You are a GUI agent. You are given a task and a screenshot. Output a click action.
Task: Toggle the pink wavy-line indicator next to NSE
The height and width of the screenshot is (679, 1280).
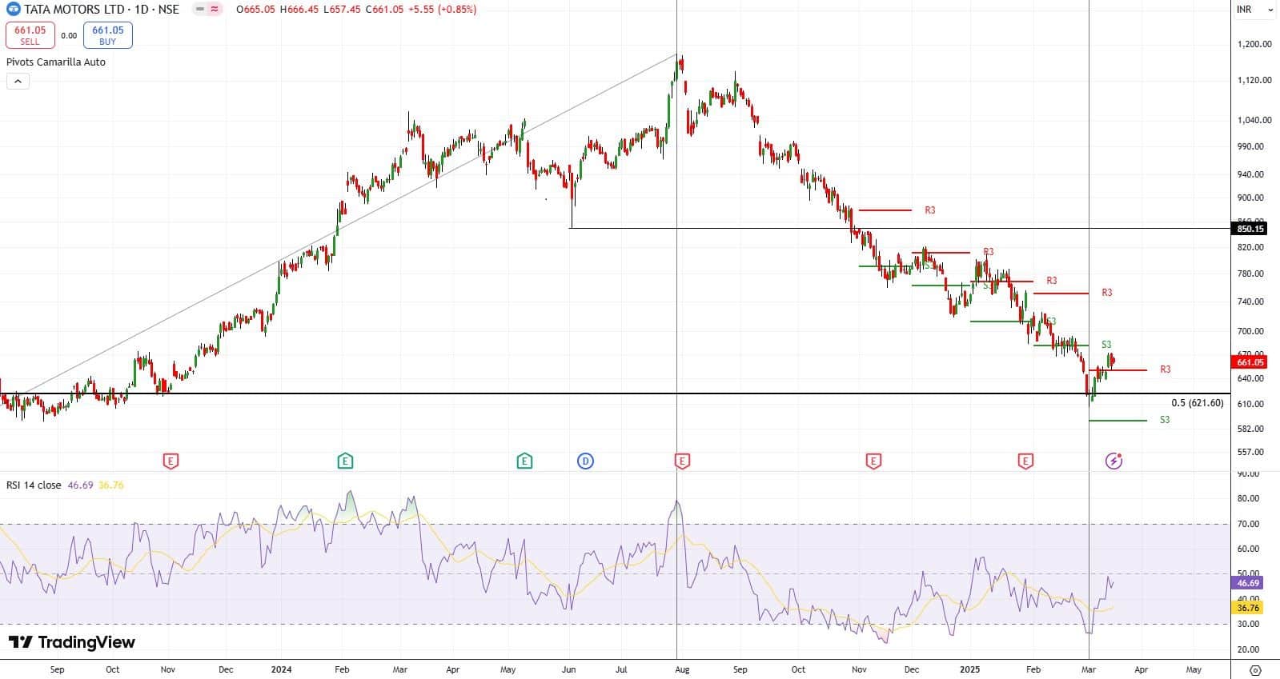coord(215,10)
